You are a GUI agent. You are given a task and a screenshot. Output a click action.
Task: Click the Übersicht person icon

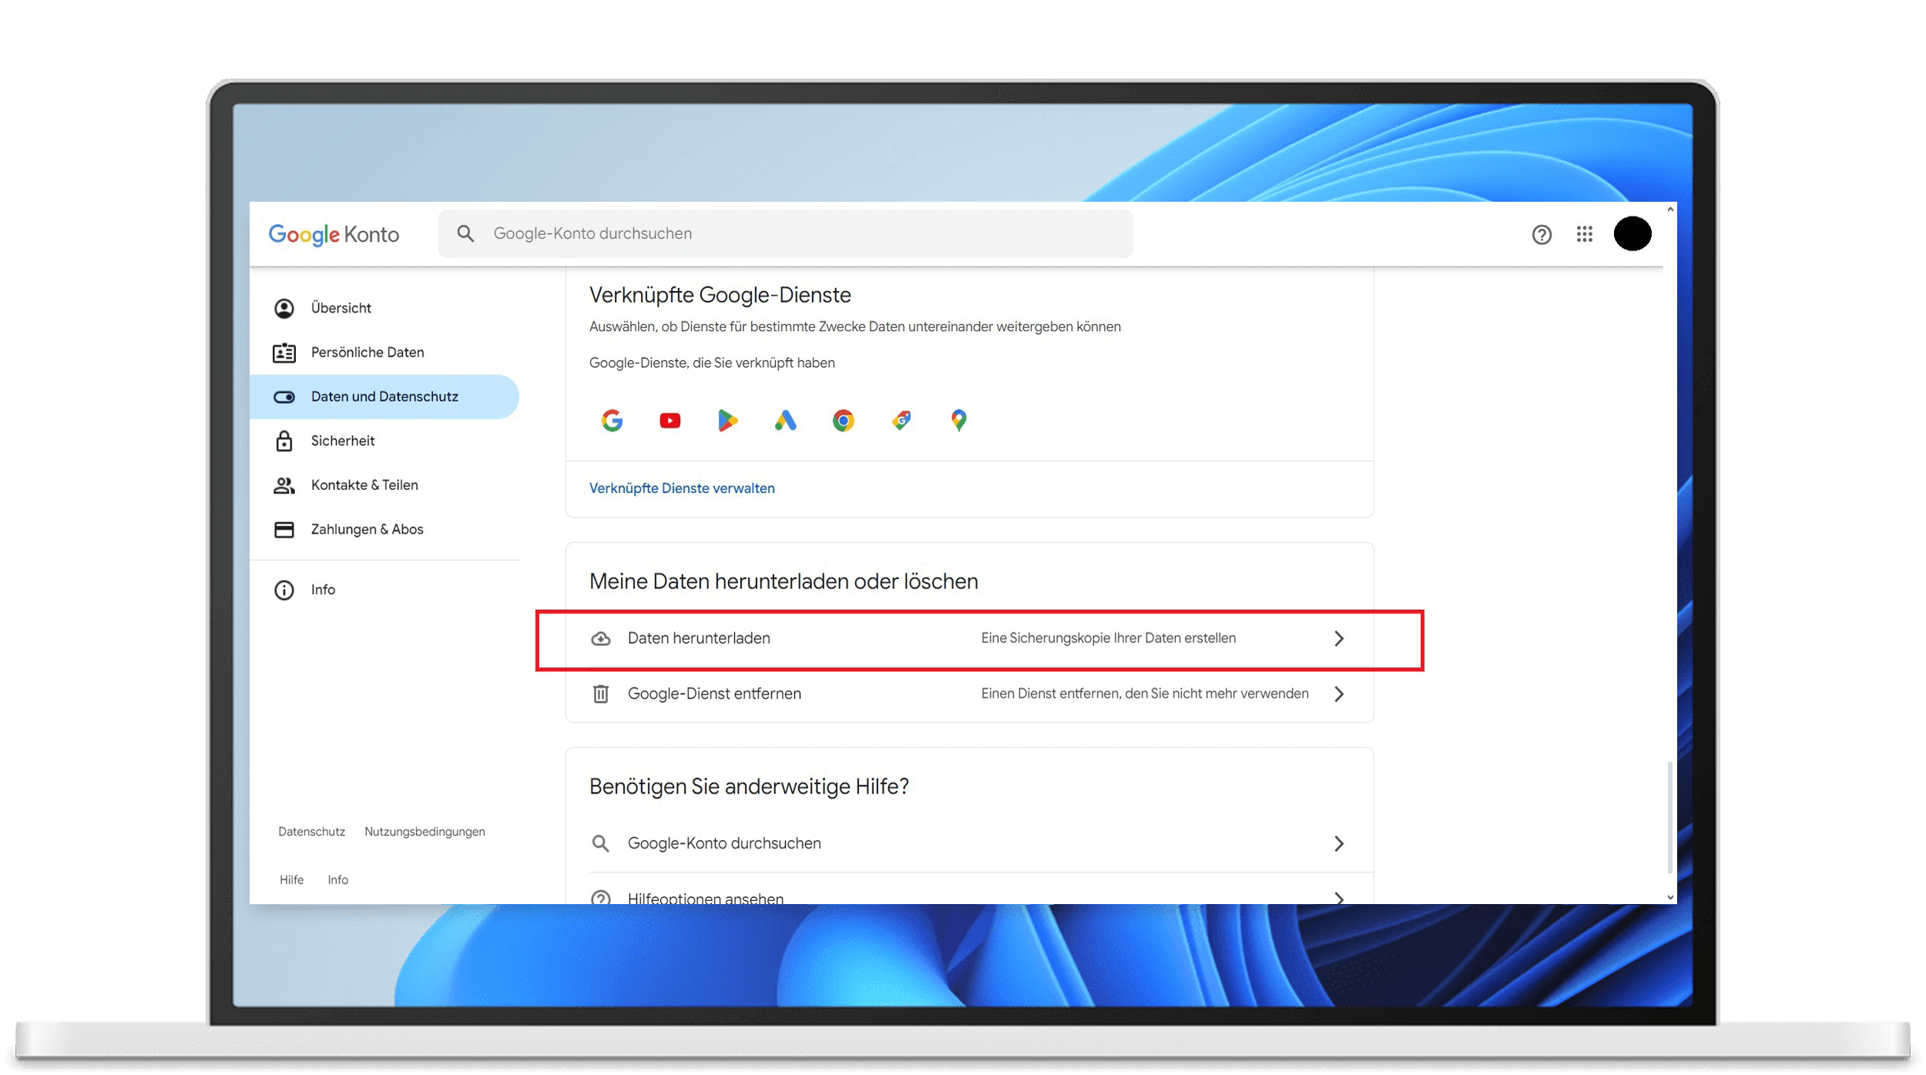click(x=284, y=308)
